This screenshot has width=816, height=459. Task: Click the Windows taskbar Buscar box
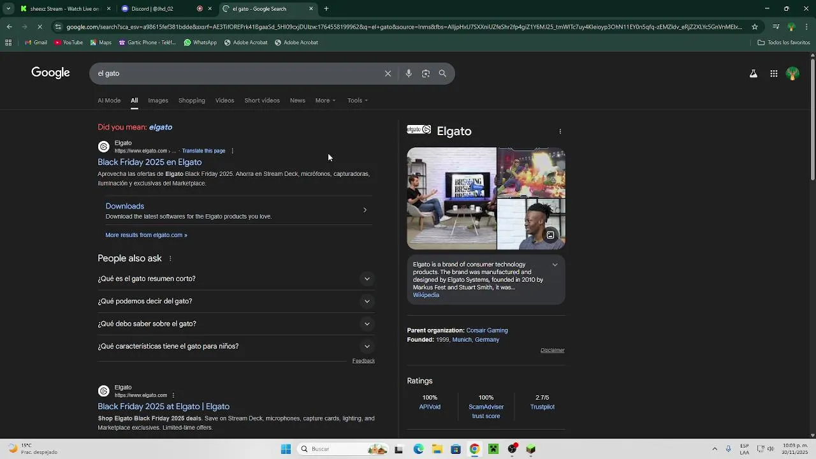click(x=342, y=449)
